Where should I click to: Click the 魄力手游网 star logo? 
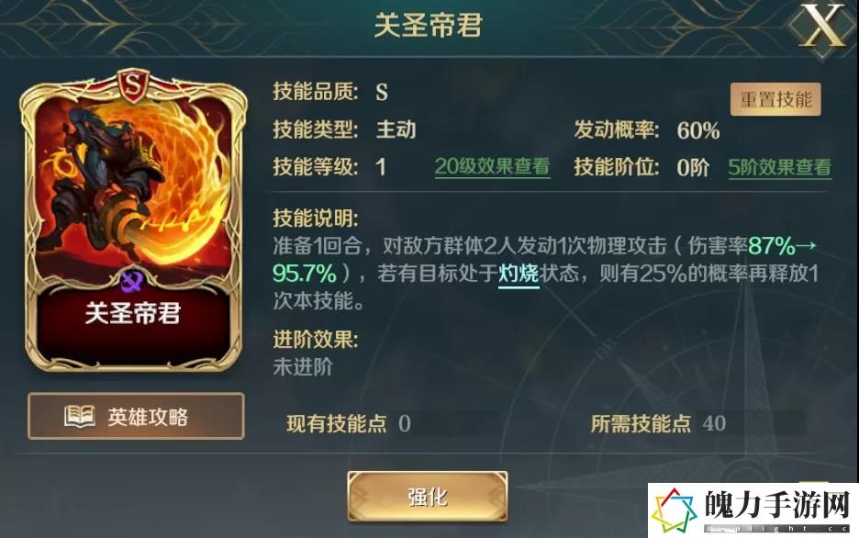point(674,510)
